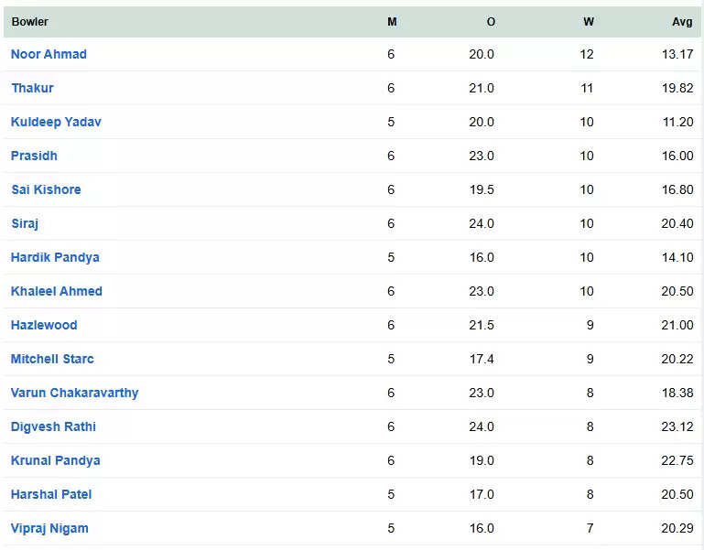
Task: Open the Vipraj Nigam link
Action: pyautogui.click(x=49, y=528)
